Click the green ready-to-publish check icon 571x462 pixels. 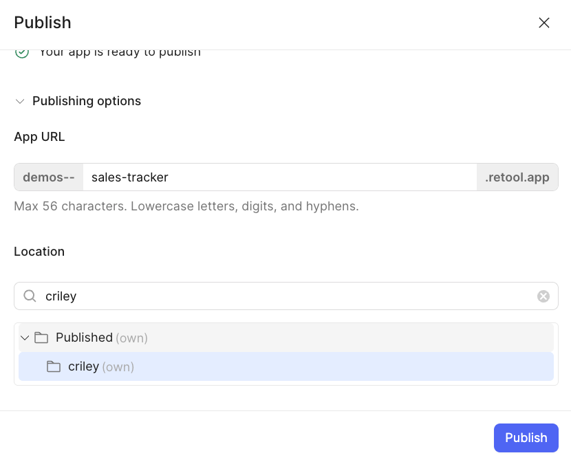pyautogui.click(x=22, y=53)
